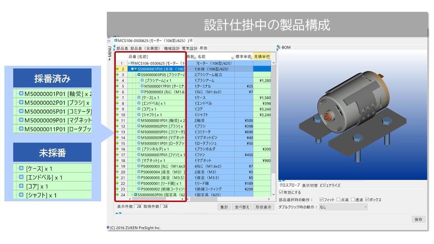Click the part icon beside [ケース] x 1

tap(139, 98)
